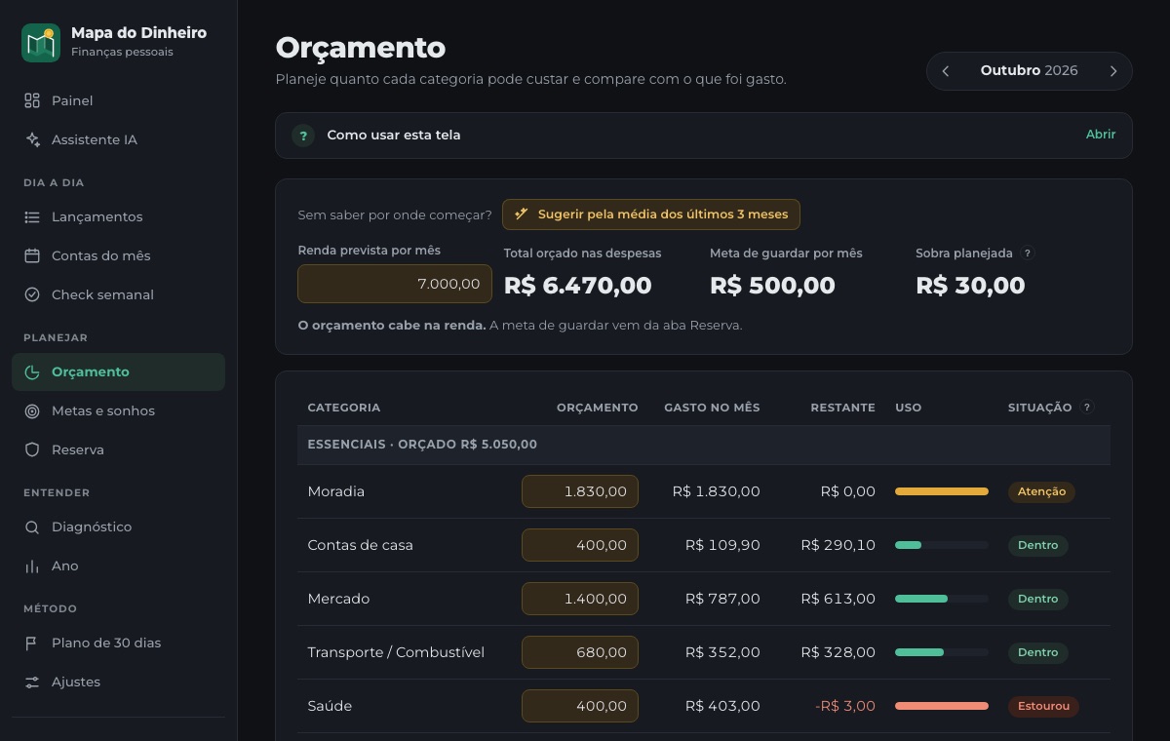Click the Check semanal checkmark icon
Image resolution: width=1170 pixels, height=741 pixels.
coord(32,294)
